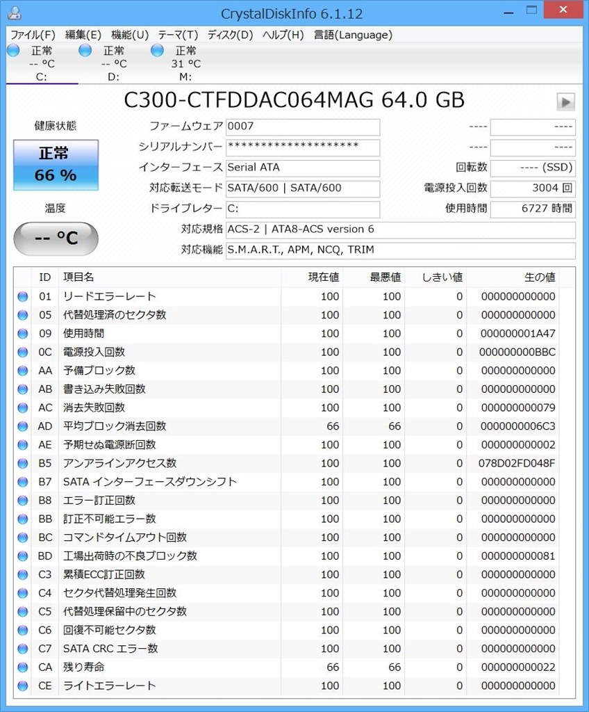
Task: Click the rotation rate field ---- (SSD)
Action: [x=533, y=168]
